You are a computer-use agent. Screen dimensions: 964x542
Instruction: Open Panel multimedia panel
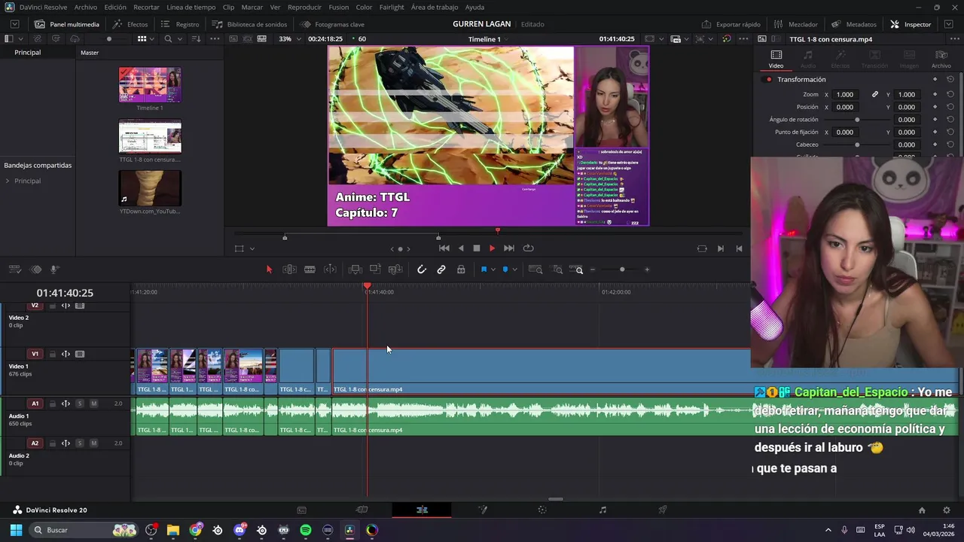(x=66, y=24)
